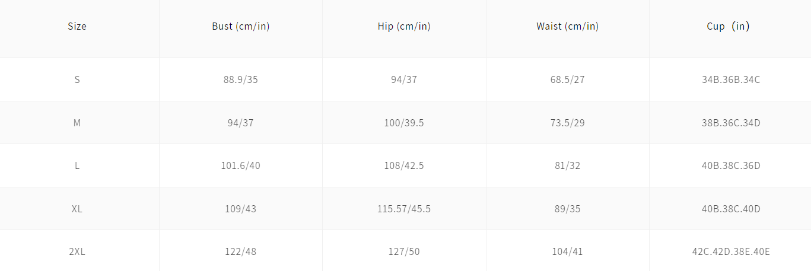The width and height of the screenshot is (811, 271).
Task: Select the M size cell
Action: pos(77,123)
